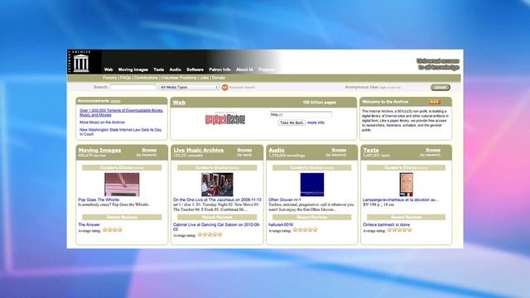Go to the Forums link
The height and width of the screenshot is (298, 530).
tap(110, 78)
